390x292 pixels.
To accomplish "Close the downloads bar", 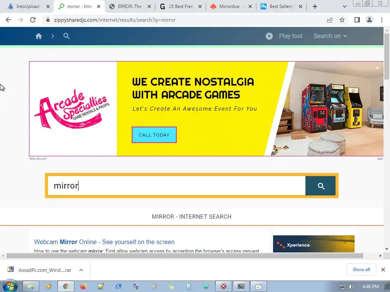I will 383,270.
